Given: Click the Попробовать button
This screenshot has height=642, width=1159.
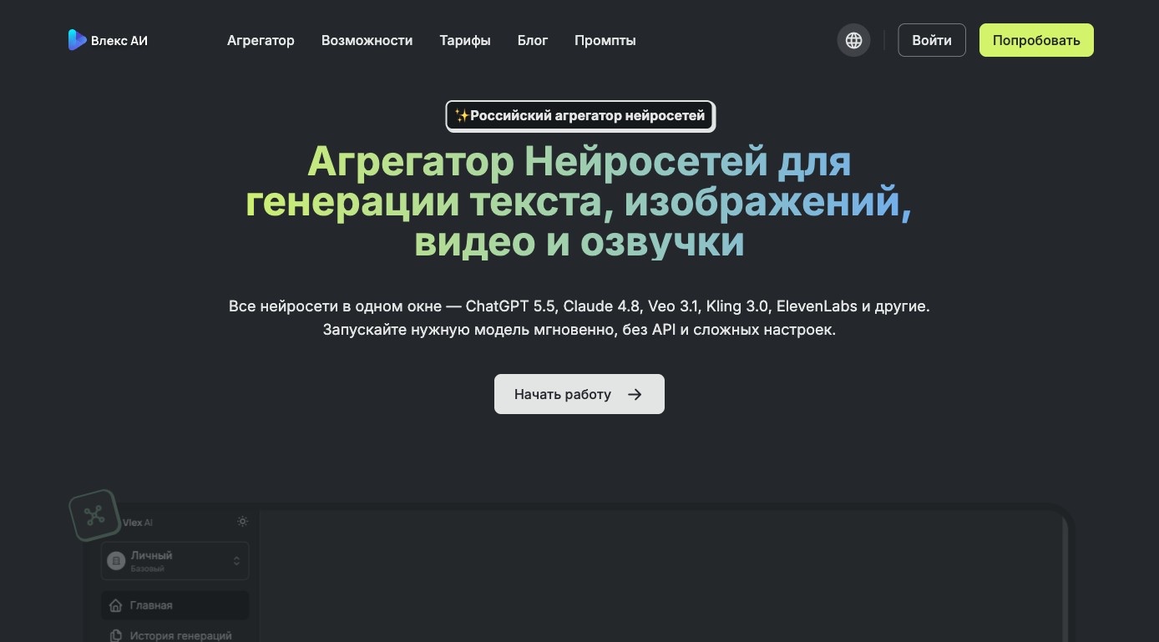Looking at the screenshot, I should (1036, 40).
